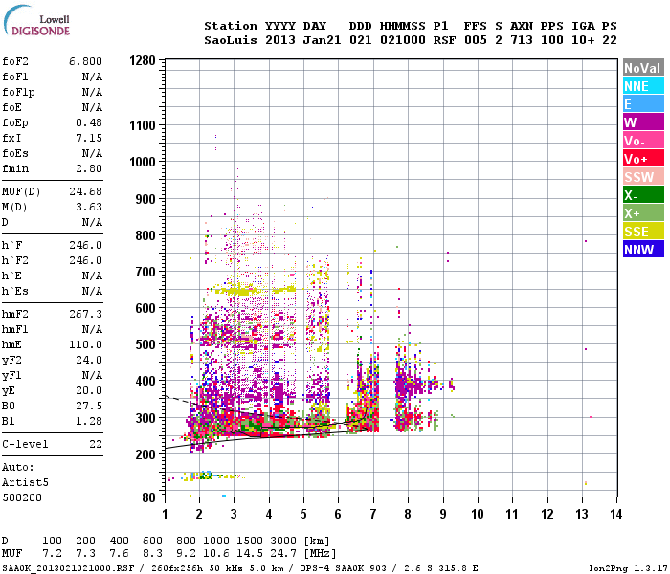Click the 1280 height axis label

click(x=143, y=60)
